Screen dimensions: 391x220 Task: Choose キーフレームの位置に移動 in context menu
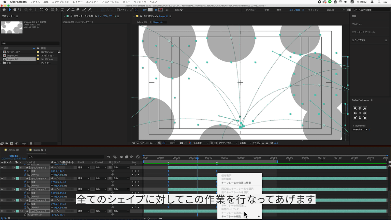236,183
